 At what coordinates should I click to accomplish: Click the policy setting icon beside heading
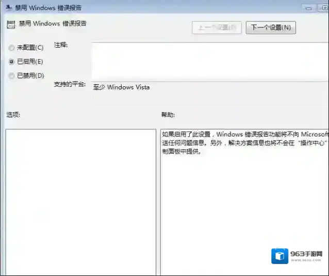point(11,24)
